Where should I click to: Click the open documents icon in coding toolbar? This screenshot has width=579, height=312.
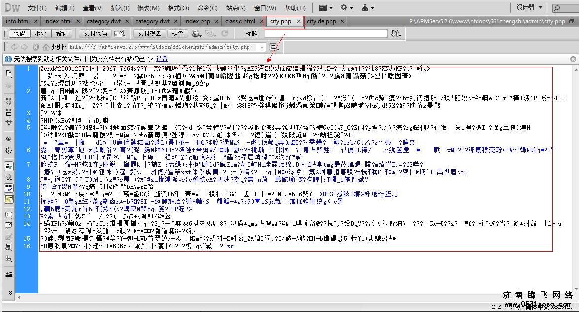pyautogui.click(x=8, y=74)
